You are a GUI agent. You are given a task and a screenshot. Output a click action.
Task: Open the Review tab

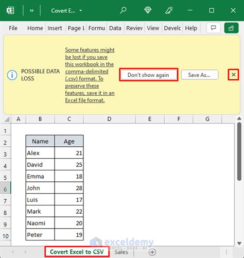tap(134, 28)
